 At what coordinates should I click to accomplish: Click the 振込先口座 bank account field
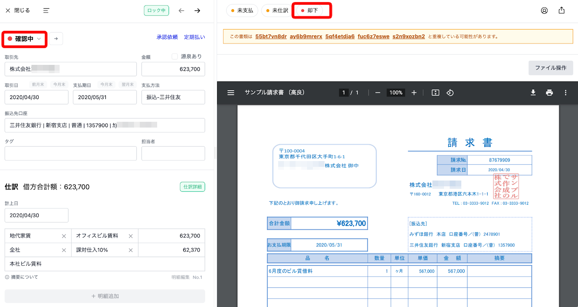(105, 125)
